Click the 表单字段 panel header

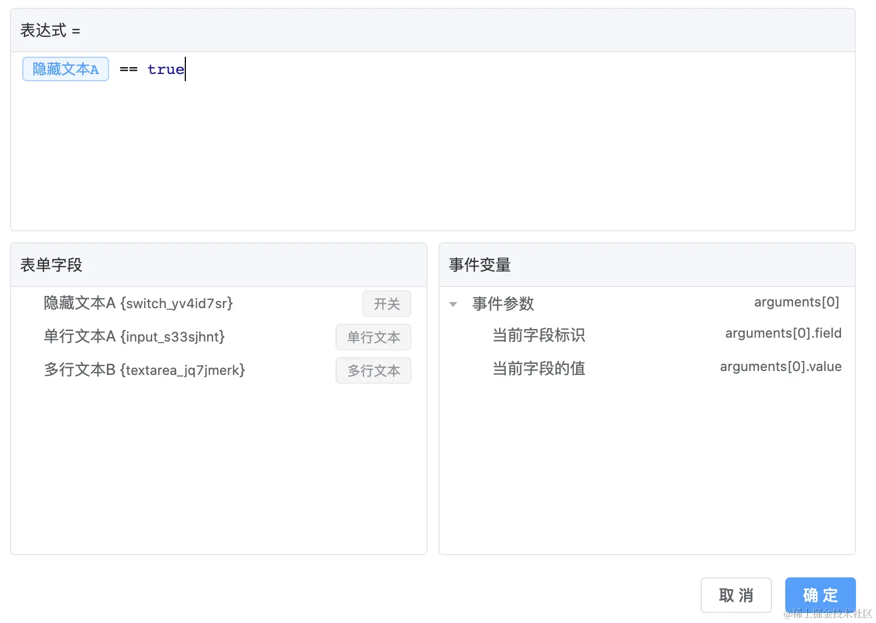click(51, 265)
